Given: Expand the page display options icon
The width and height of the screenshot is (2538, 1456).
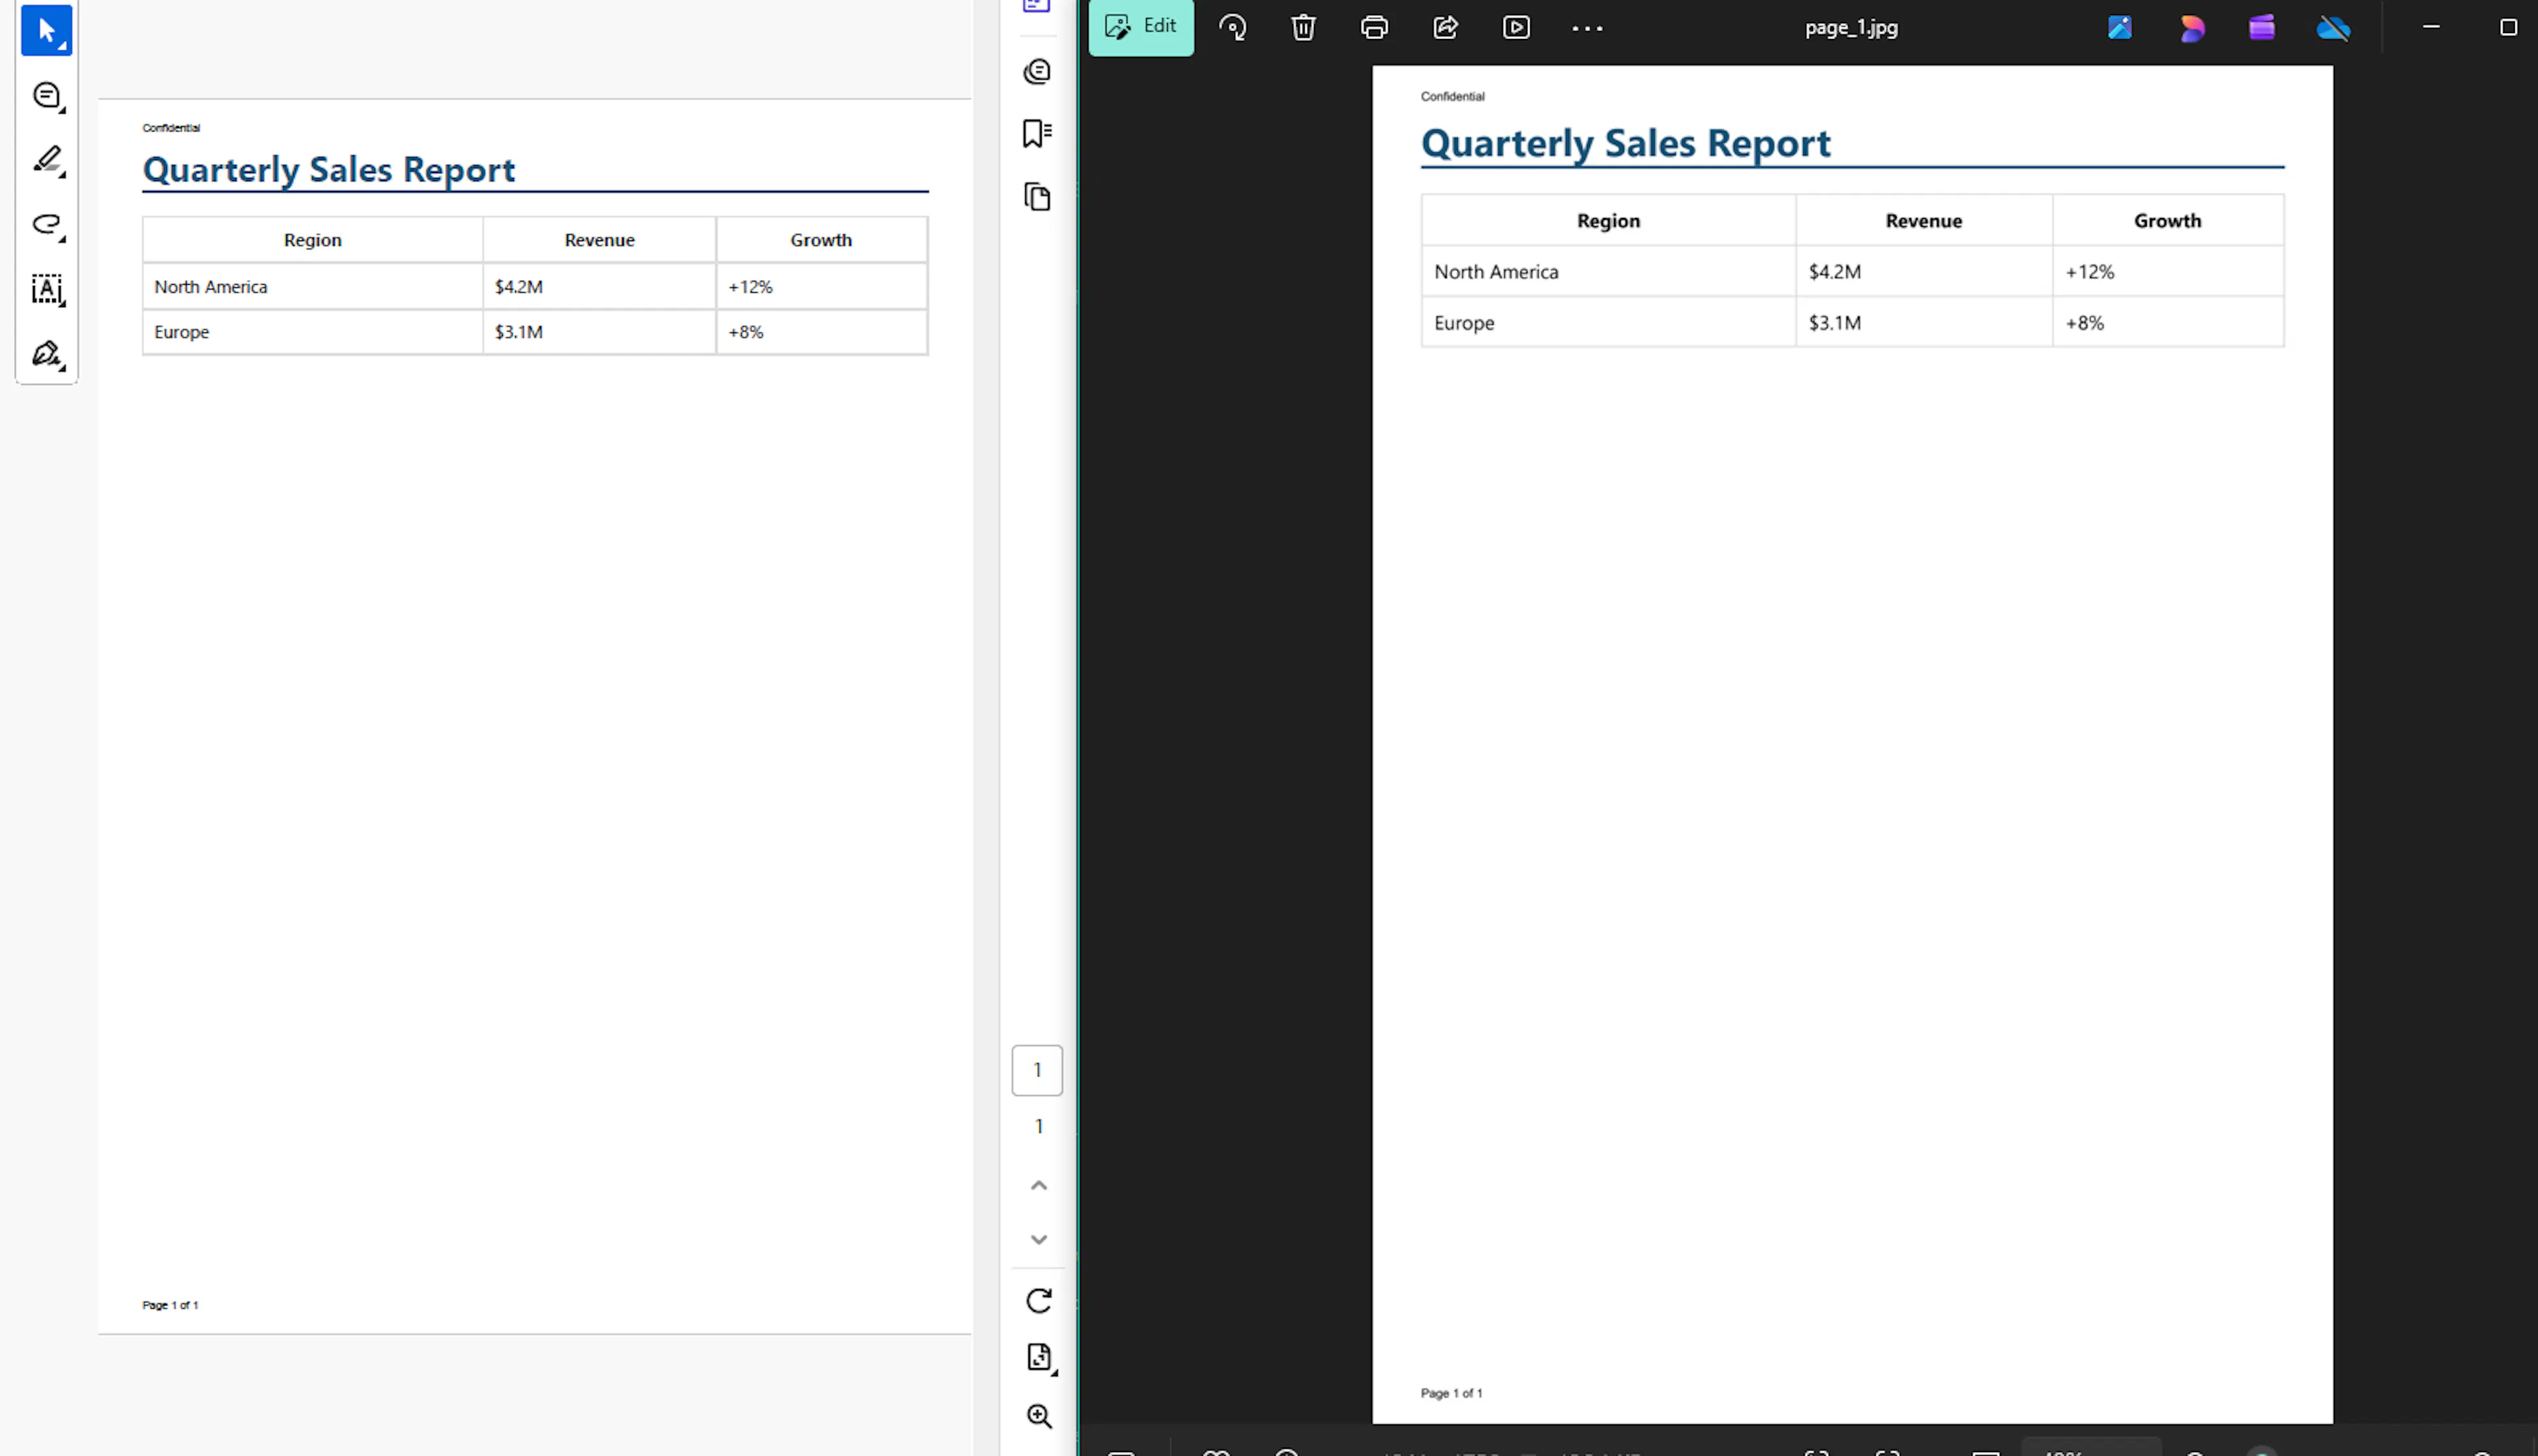Looking at the screenshot, I should click(1038, 1357).
